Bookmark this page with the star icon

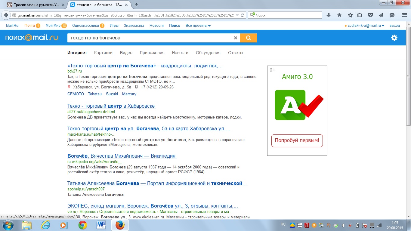coord(350,15)
